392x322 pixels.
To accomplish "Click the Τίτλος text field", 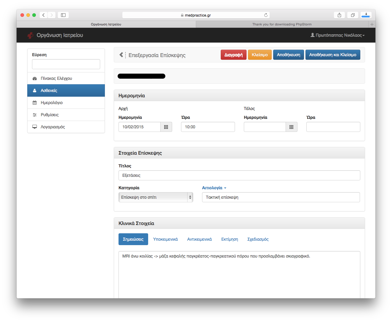I will 239,175.
